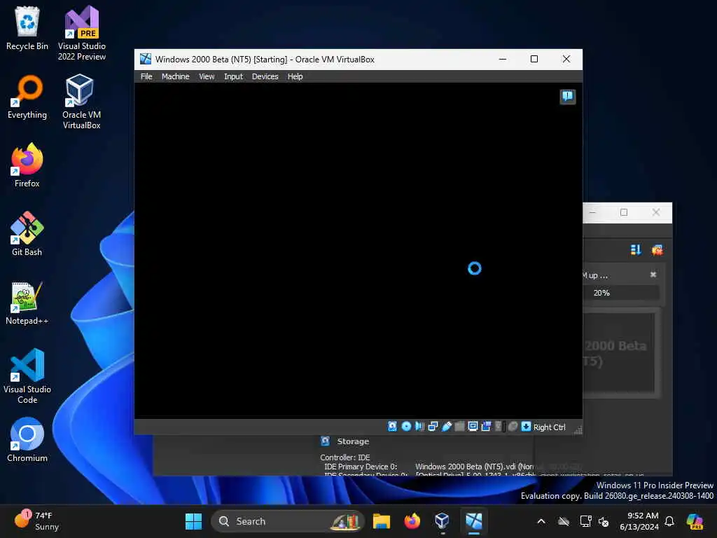Click the VirtualBox icon in the VM title bar
The height and width of the screenshot is (538, 717).
point(146,59)
